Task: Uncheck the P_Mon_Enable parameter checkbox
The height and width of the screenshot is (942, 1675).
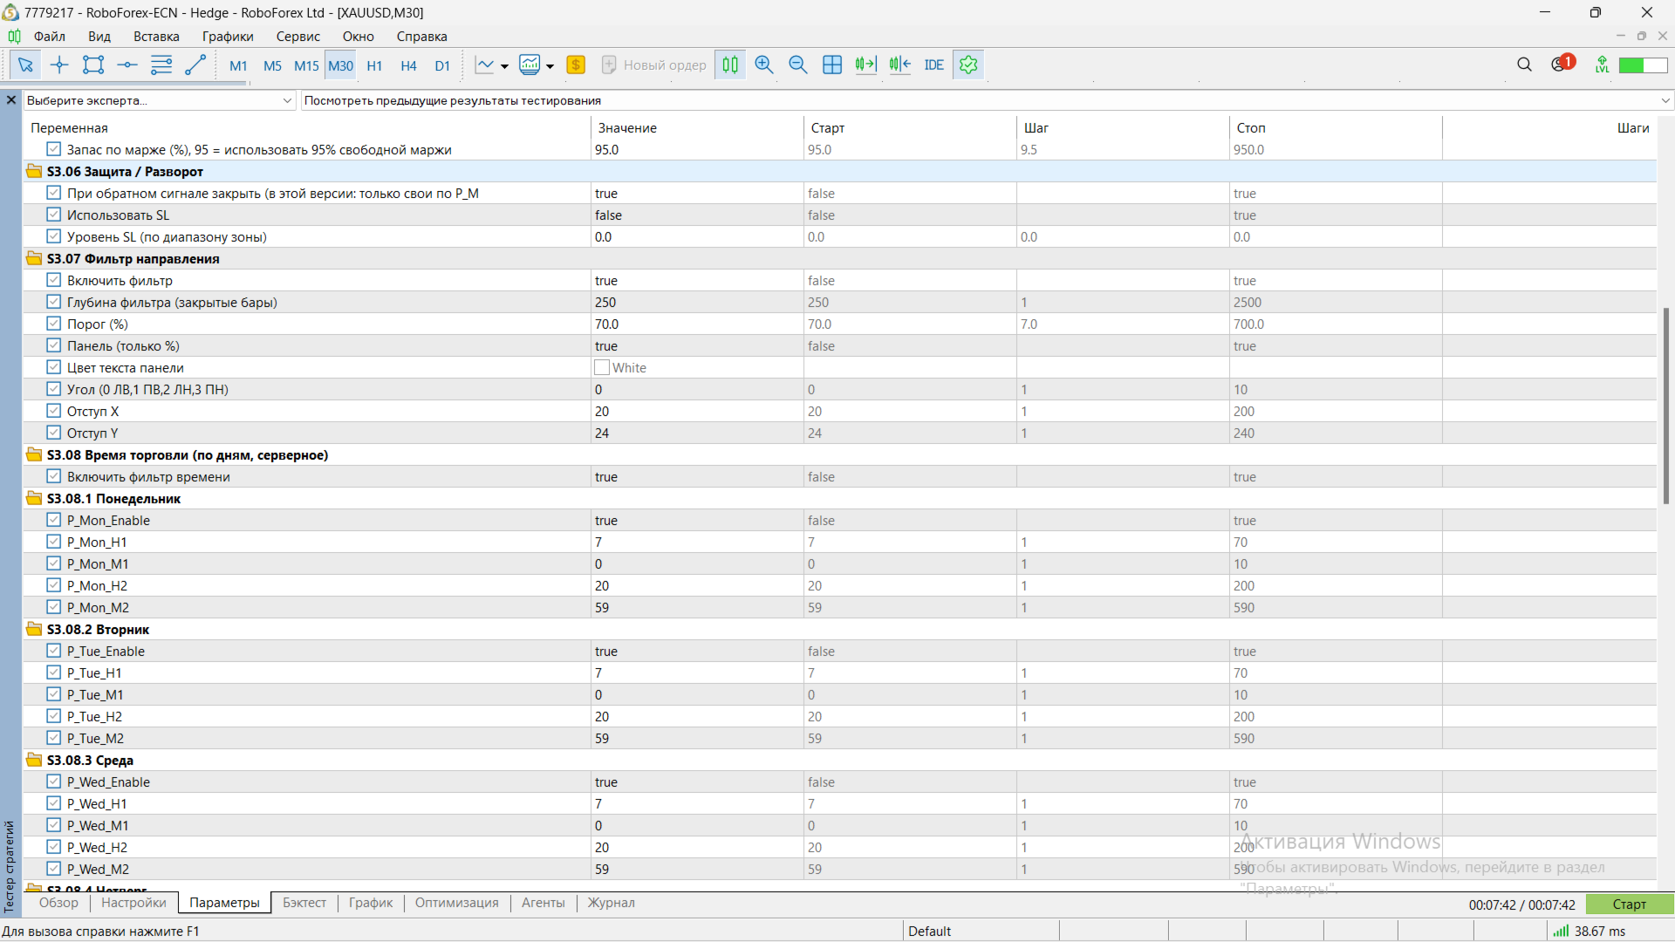Action: tap(54, 520)
